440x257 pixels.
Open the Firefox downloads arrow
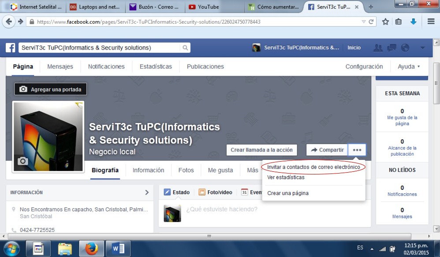pyautogui.click(x=414, y=22)
